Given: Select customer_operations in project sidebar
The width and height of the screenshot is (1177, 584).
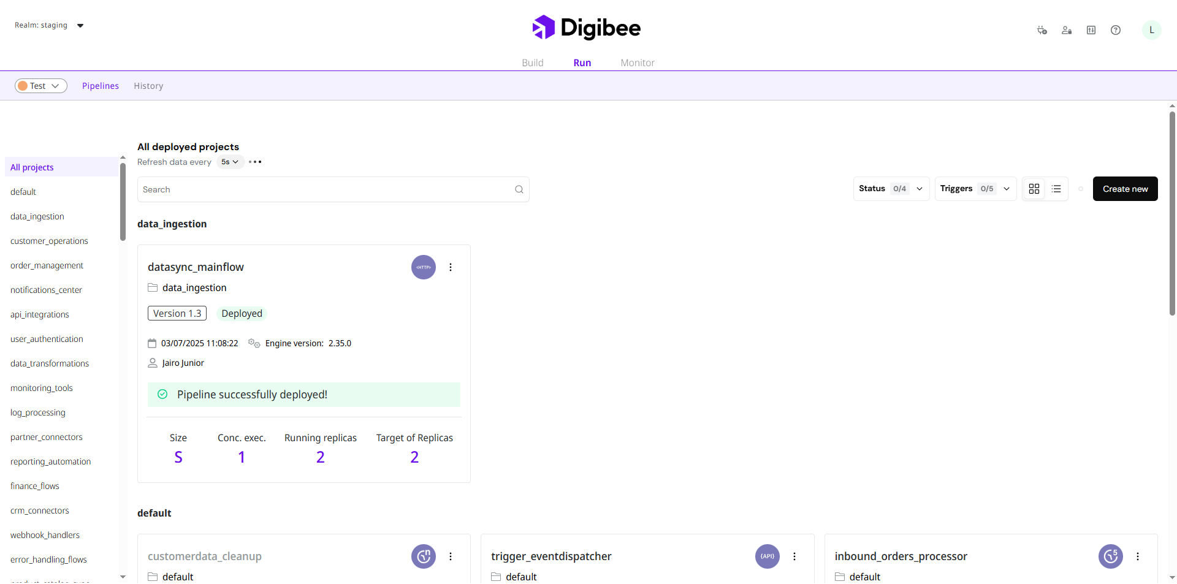Looking at the screenshot, I should (x=49, y=241).
